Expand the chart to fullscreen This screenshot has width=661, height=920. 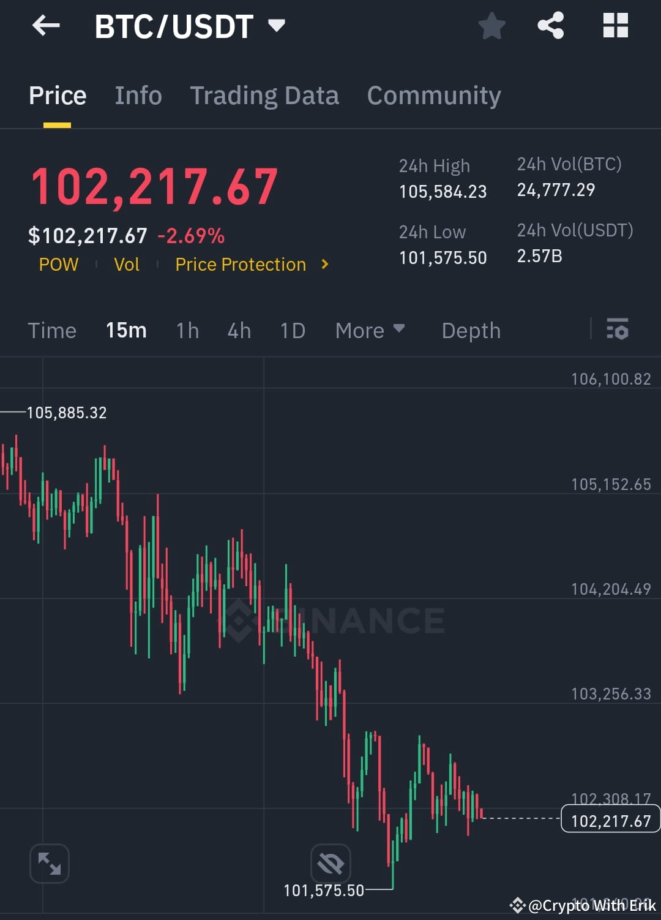[49, 863]
